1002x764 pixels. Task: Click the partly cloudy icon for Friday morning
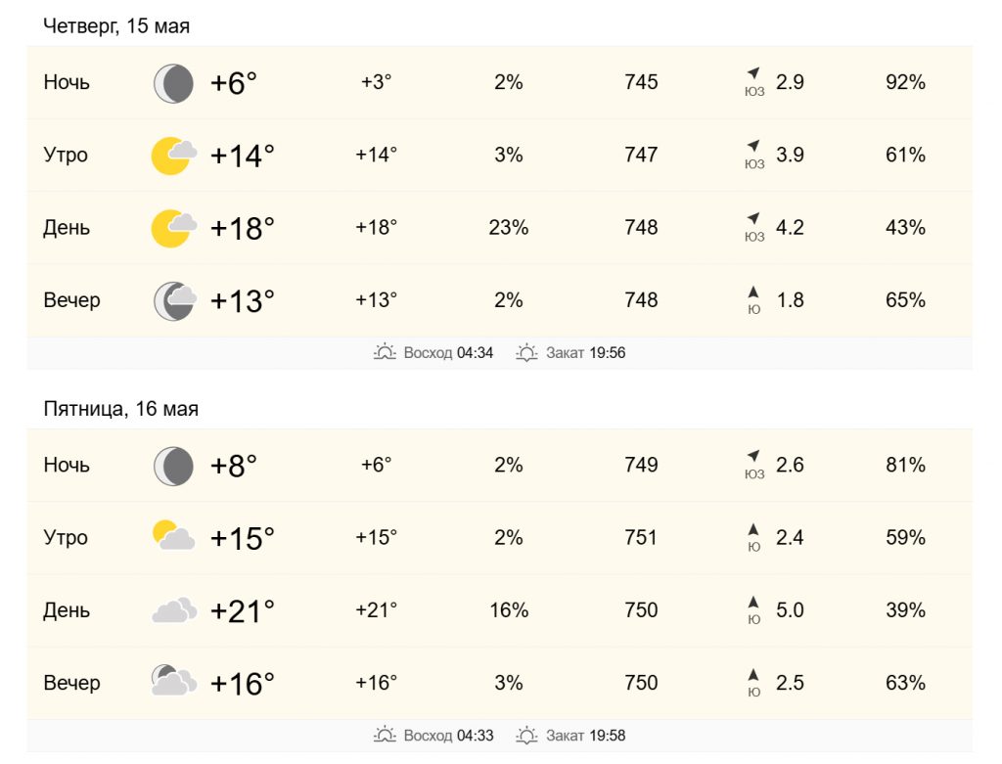tap(173, 536)
